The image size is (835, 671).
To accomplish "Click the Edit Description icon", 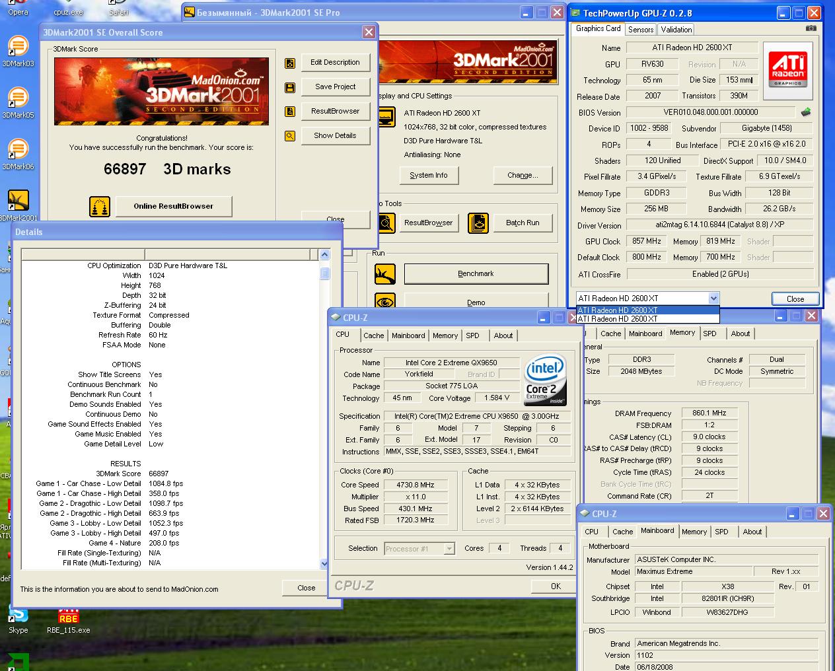I will pyautogui.click(x=289, y=63).
